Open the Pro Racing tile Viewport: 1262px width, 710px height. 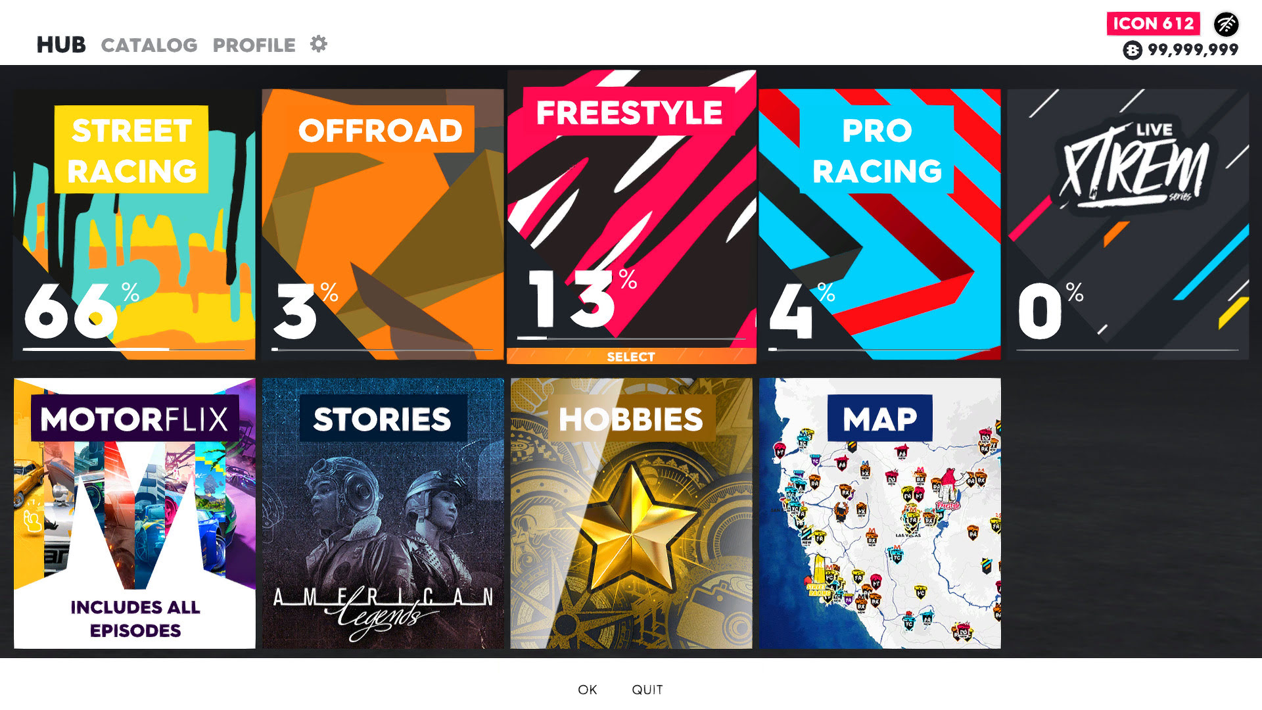tap(880, 224)
